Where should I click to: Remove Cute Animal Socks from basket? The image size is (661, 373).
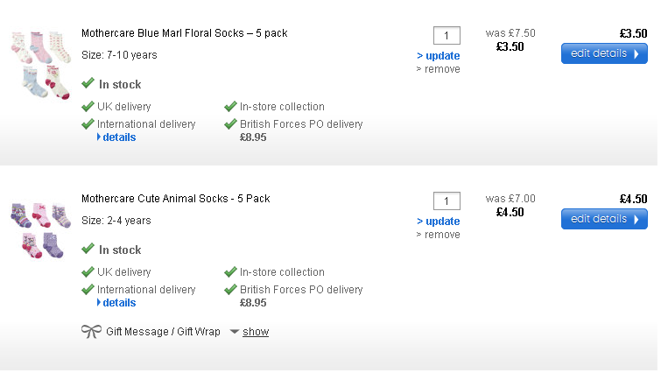click(x=439, y=235)
